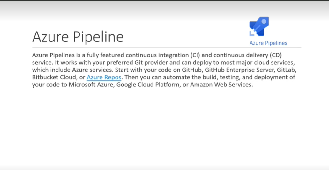The image size is (329, 170).
Task: Click the "Azure services" phrase
Action: coord(96,70)
